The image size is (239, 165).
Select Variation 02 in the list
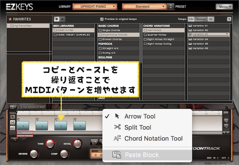(x=208, y=30)
